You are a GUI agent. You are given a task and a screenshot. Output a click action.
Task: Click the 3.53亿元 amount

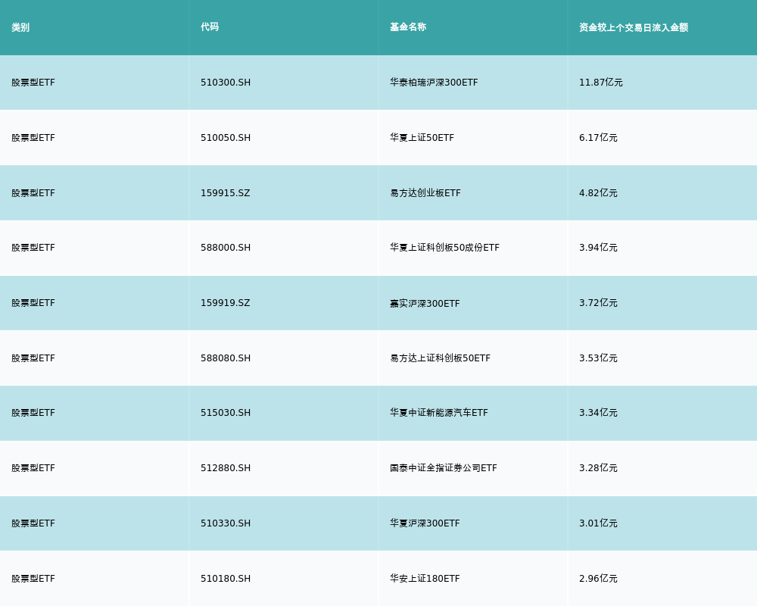[x=598, y=358]
